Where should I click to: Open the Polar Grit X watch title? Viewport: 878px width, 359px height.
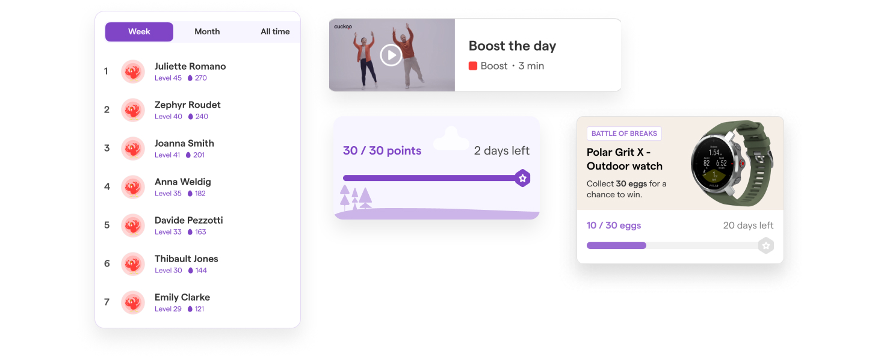624,159
